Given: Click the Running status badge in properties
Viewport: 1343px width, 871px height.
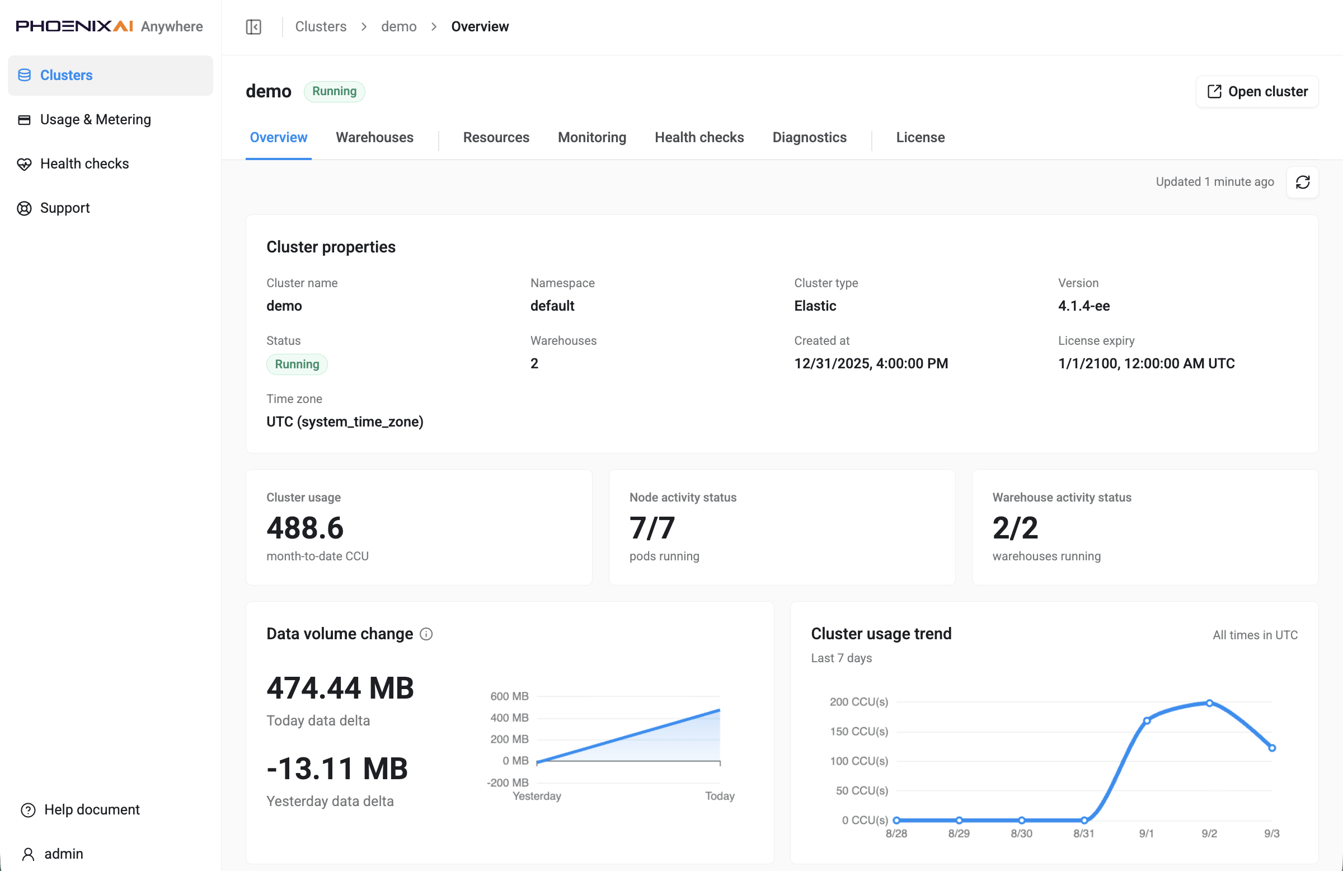Looking at the screenshot, I should coord(297,364).
